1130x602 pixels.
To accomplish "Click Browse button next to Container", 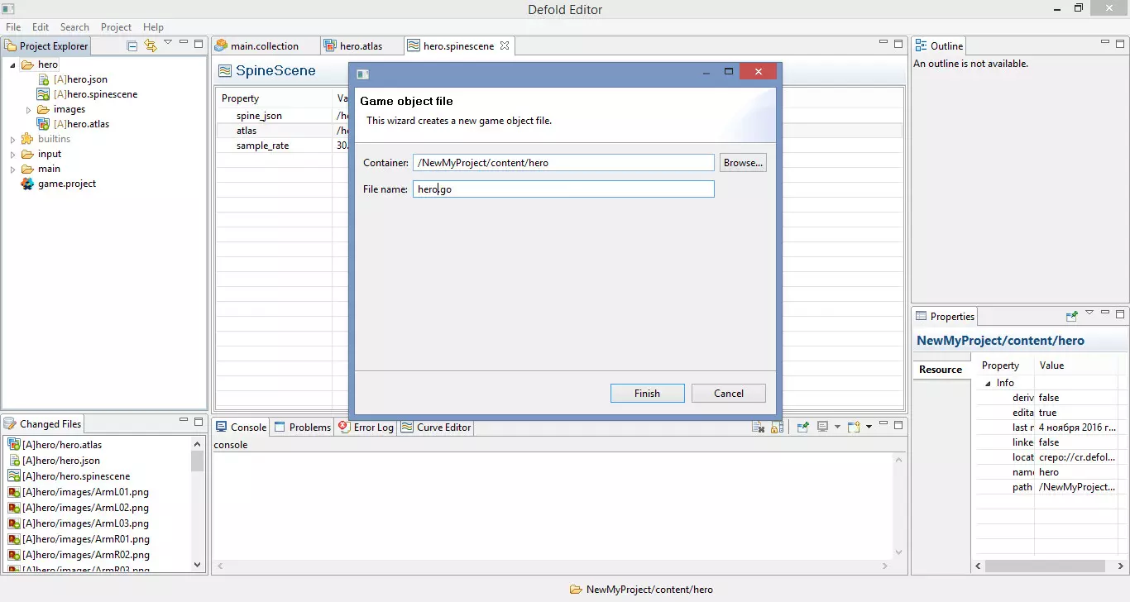I will (742, 163).
